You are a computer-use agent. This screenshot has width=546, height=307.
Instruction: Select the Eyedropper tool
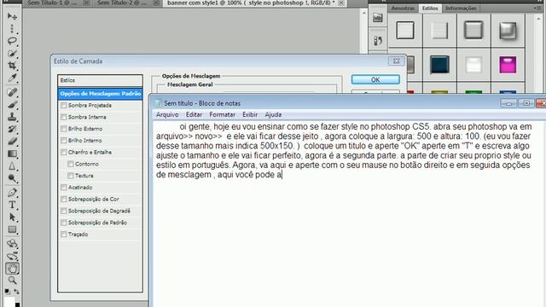pos(12,78)
